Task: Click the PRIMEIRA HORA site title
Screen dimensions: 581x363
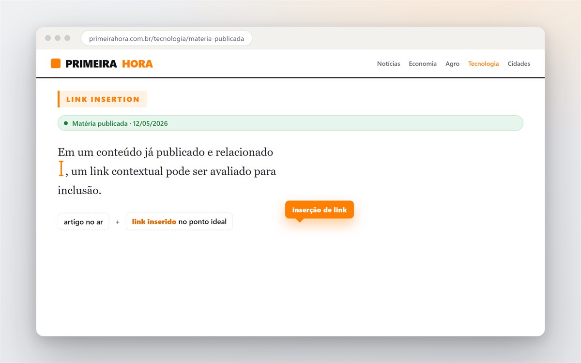Action: [109, 63]
